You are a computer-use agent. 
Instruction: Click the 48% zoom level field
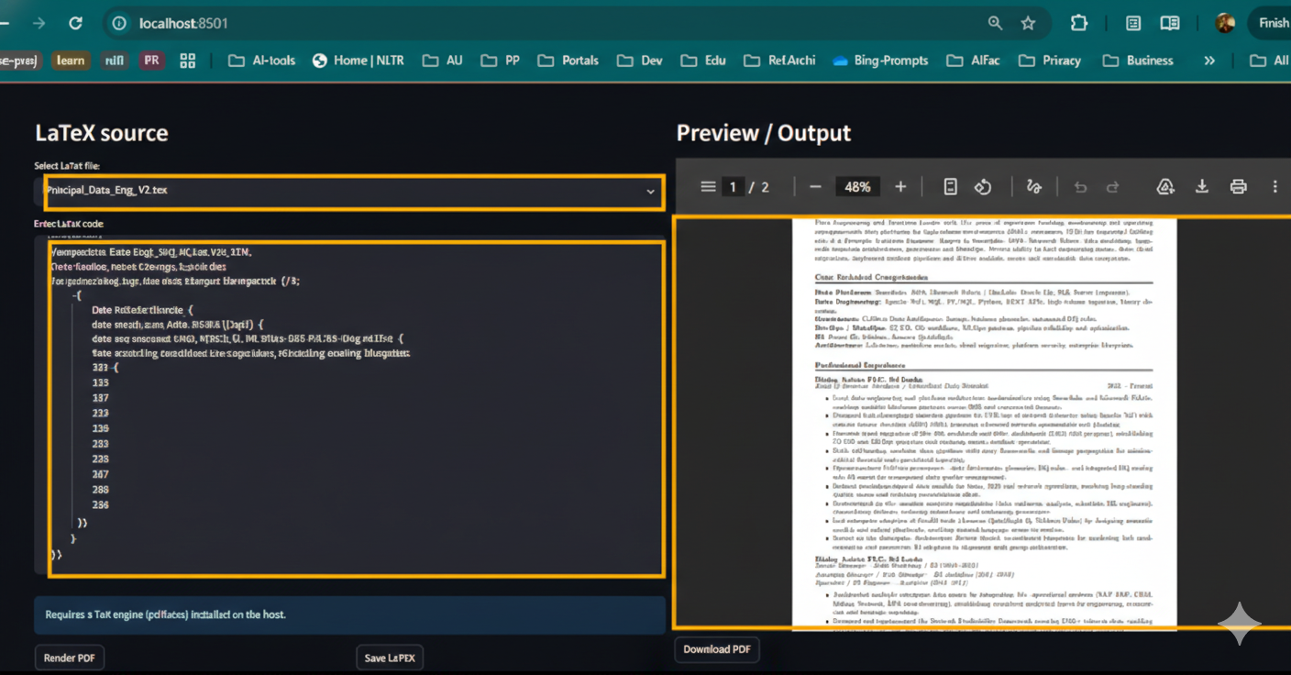(857, 187)
